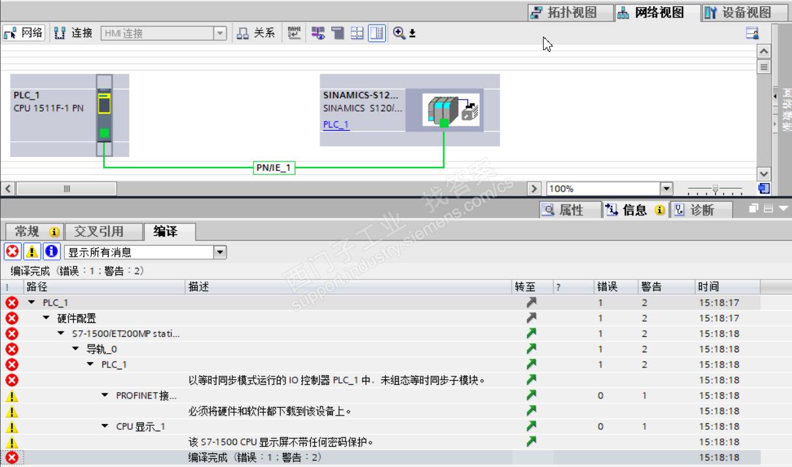Collapse the S7-1500/ET200MP station row

tap(61, 333)
